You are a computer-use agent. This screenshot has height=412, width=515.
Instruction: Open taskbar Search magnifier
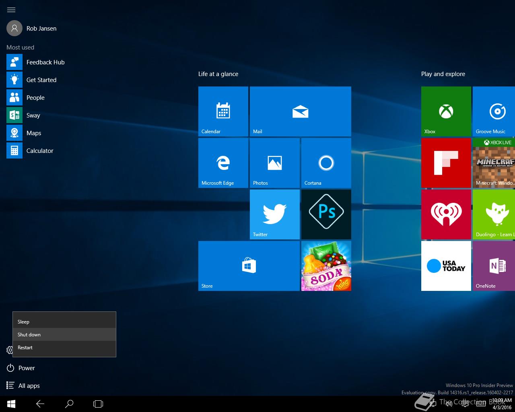coord(69,404)
